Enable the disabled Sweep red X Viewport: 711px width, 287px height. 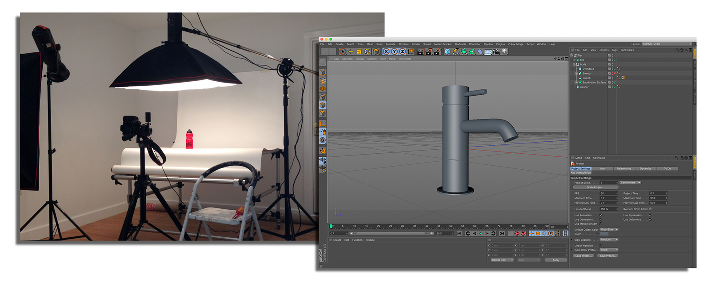tap(614, 73)
